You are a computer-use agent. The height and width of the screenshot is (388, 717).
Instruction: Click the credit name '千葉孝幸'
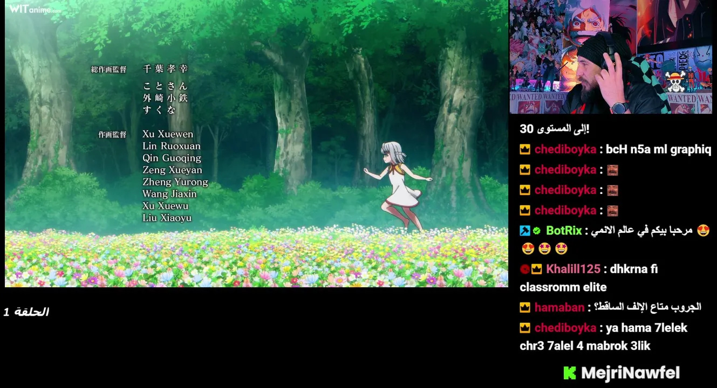[166, 69]
